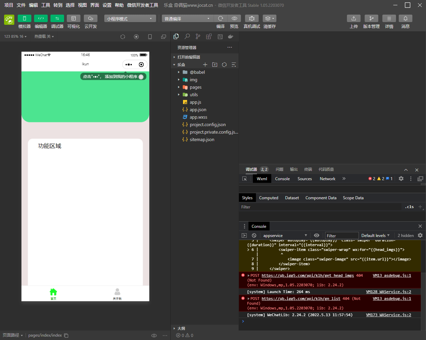The height and width of the screenshot is (340, 426).
Task: Open the source control branch icon in the editor sidebar
Action: point(198,36)
